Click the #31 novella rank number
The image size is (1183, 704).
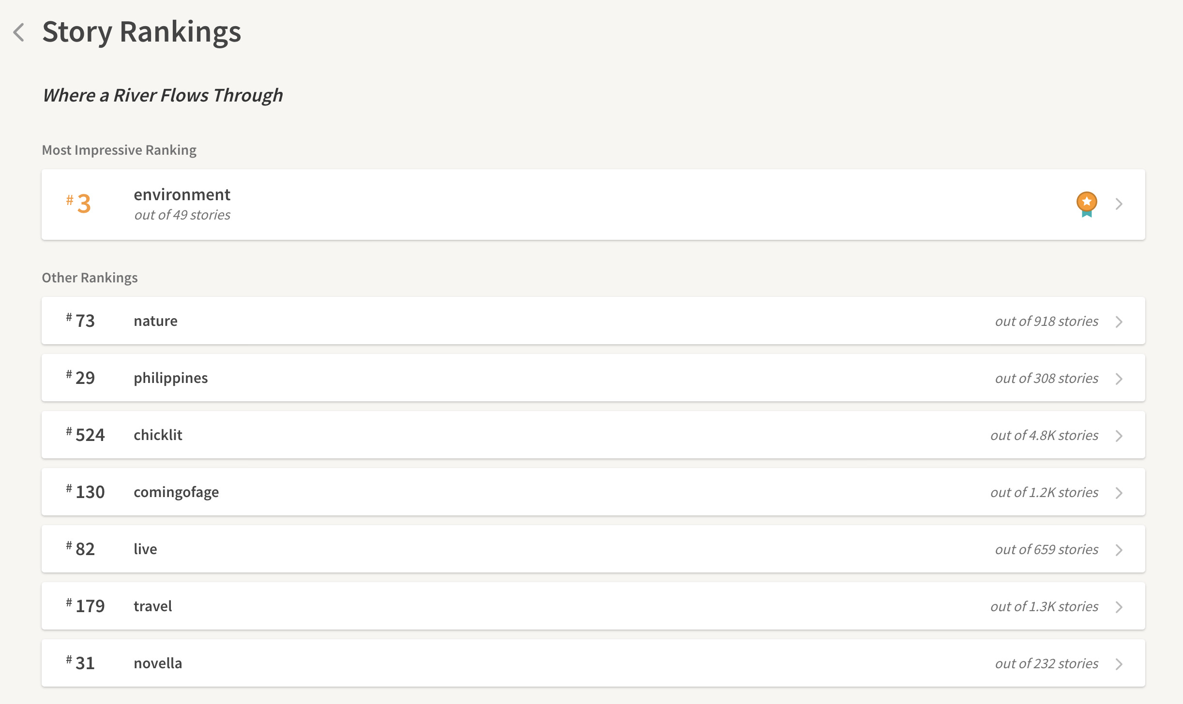pyautogui.click(x=80, y=663)
